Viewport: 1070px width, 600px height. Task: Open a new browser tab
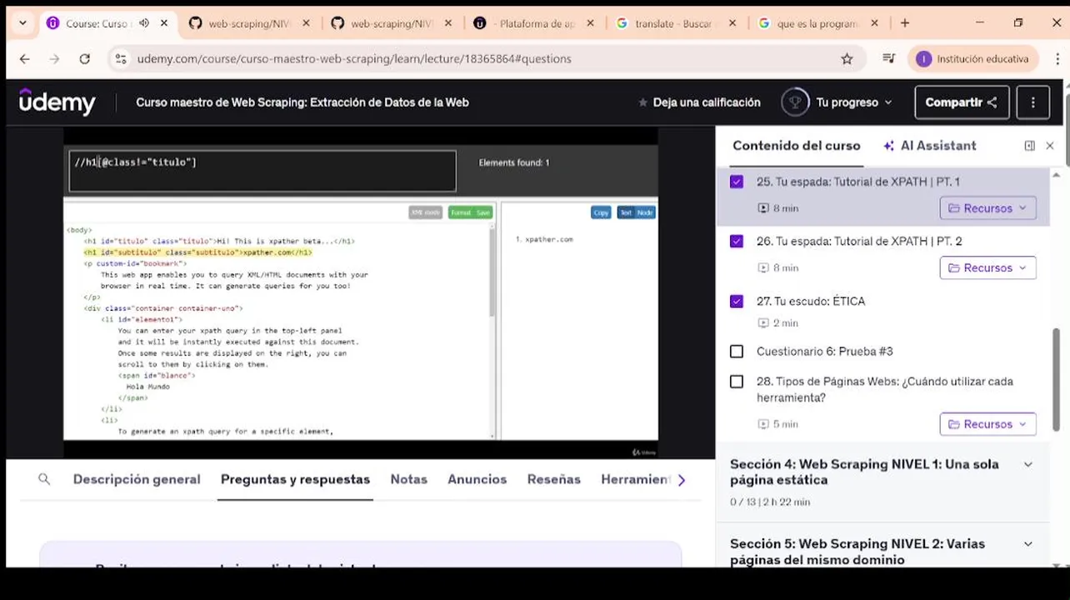[905, 23]
